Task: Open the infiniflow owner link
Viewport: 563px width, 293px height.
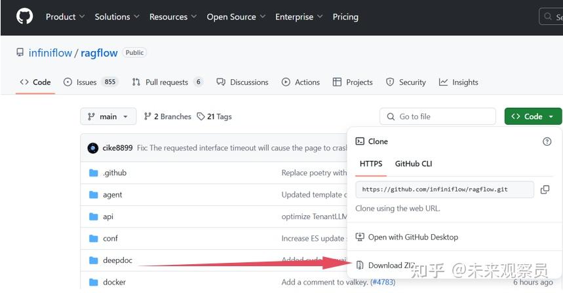Action: 50,53
